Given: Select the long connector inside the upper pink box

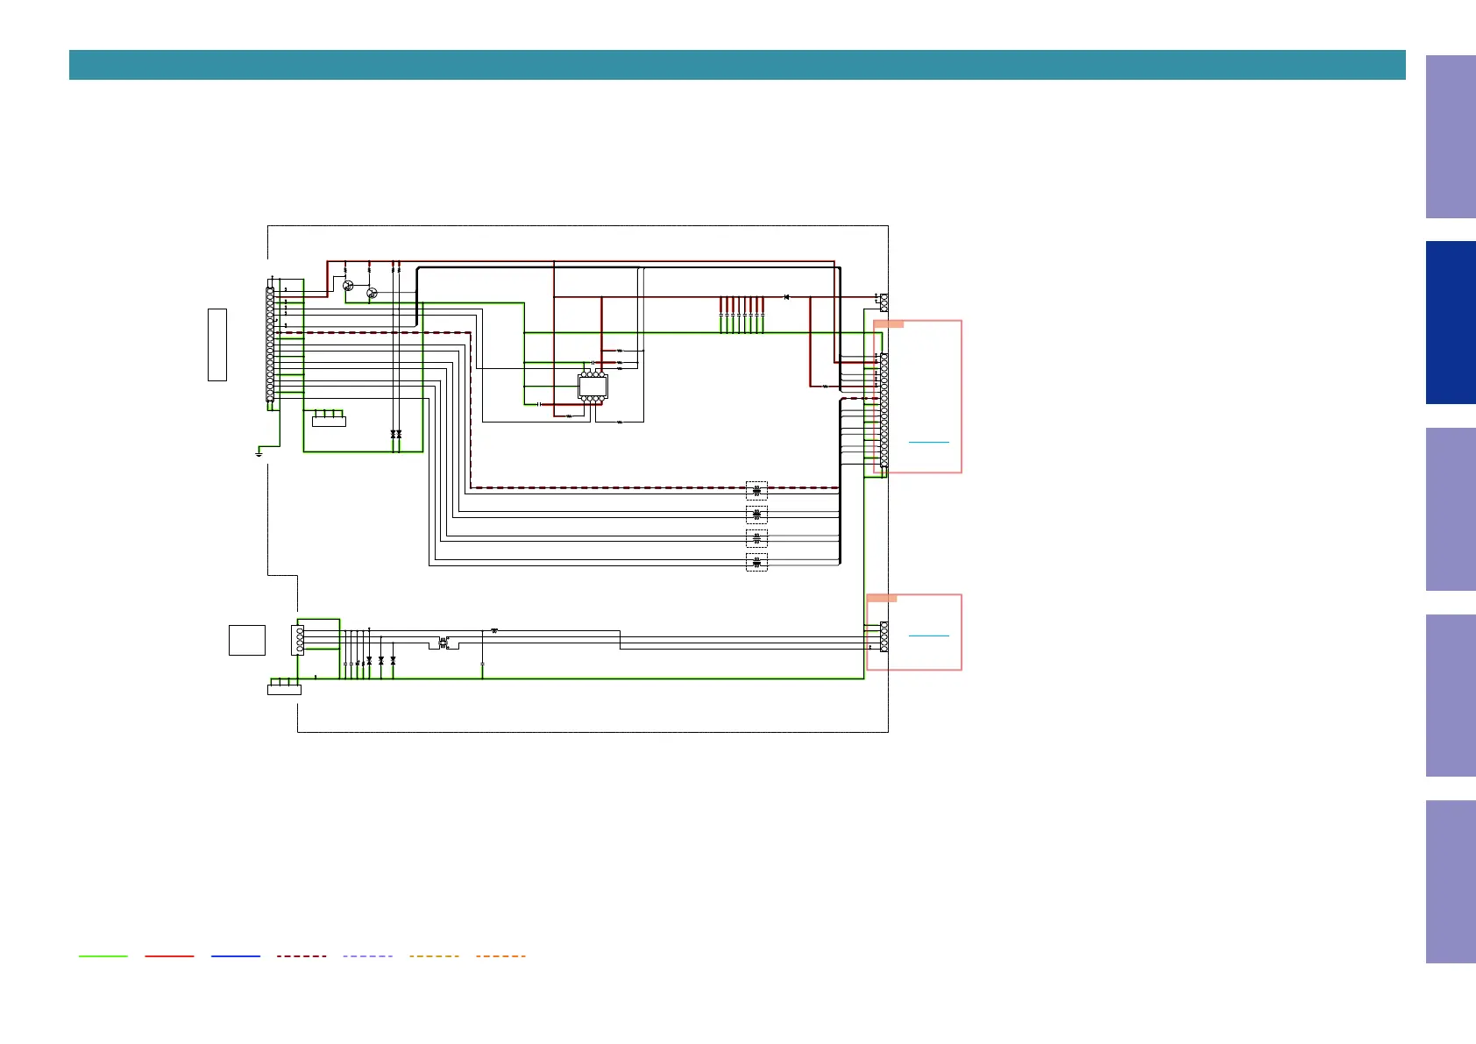Looking at the screenshot, I should point(883,410).
